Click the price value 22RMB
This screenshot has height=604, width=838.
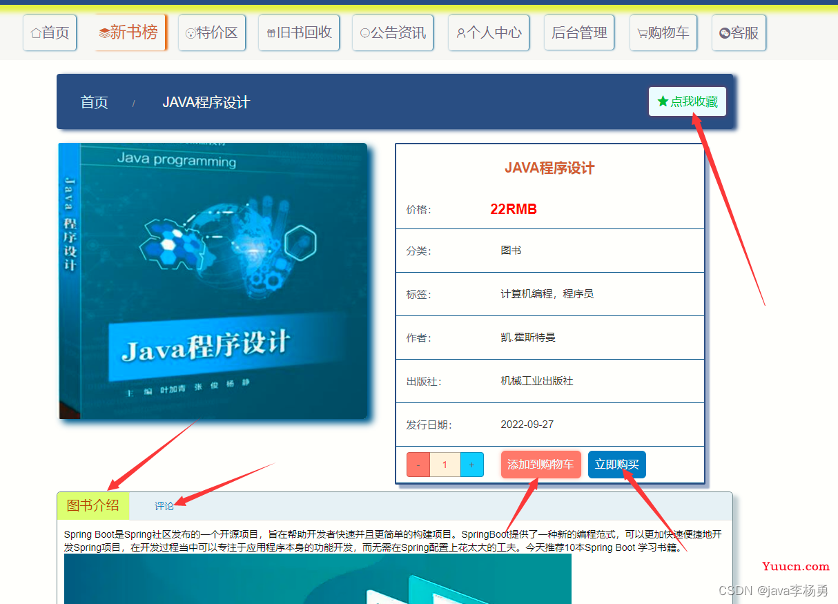coord(514,209)
